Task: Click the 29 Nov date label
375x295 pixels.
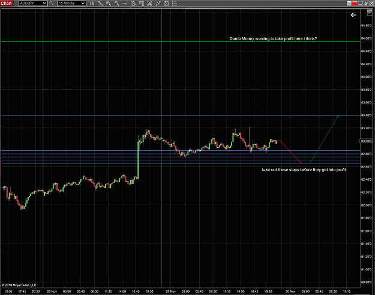Action: click(170, 291)
